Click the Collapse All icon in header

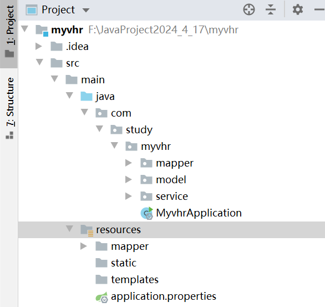pos(270,10)
